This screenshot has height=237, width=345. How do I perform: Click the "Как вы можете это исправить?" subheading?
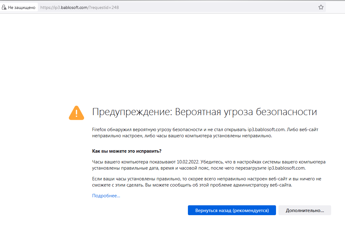(127, 151)
